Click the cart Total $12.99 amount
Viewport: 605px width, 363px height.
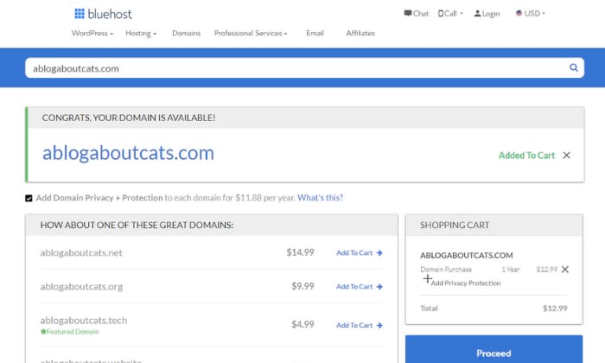tap(555, 309)
